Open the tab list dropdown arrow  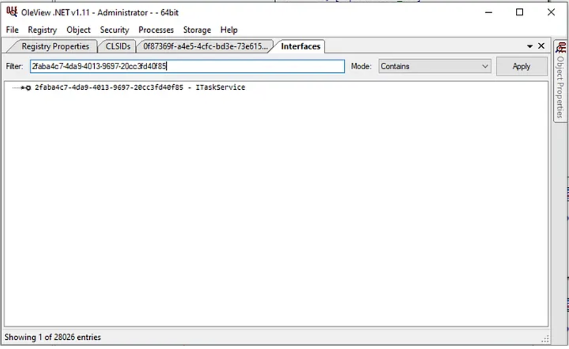[530, 46]
